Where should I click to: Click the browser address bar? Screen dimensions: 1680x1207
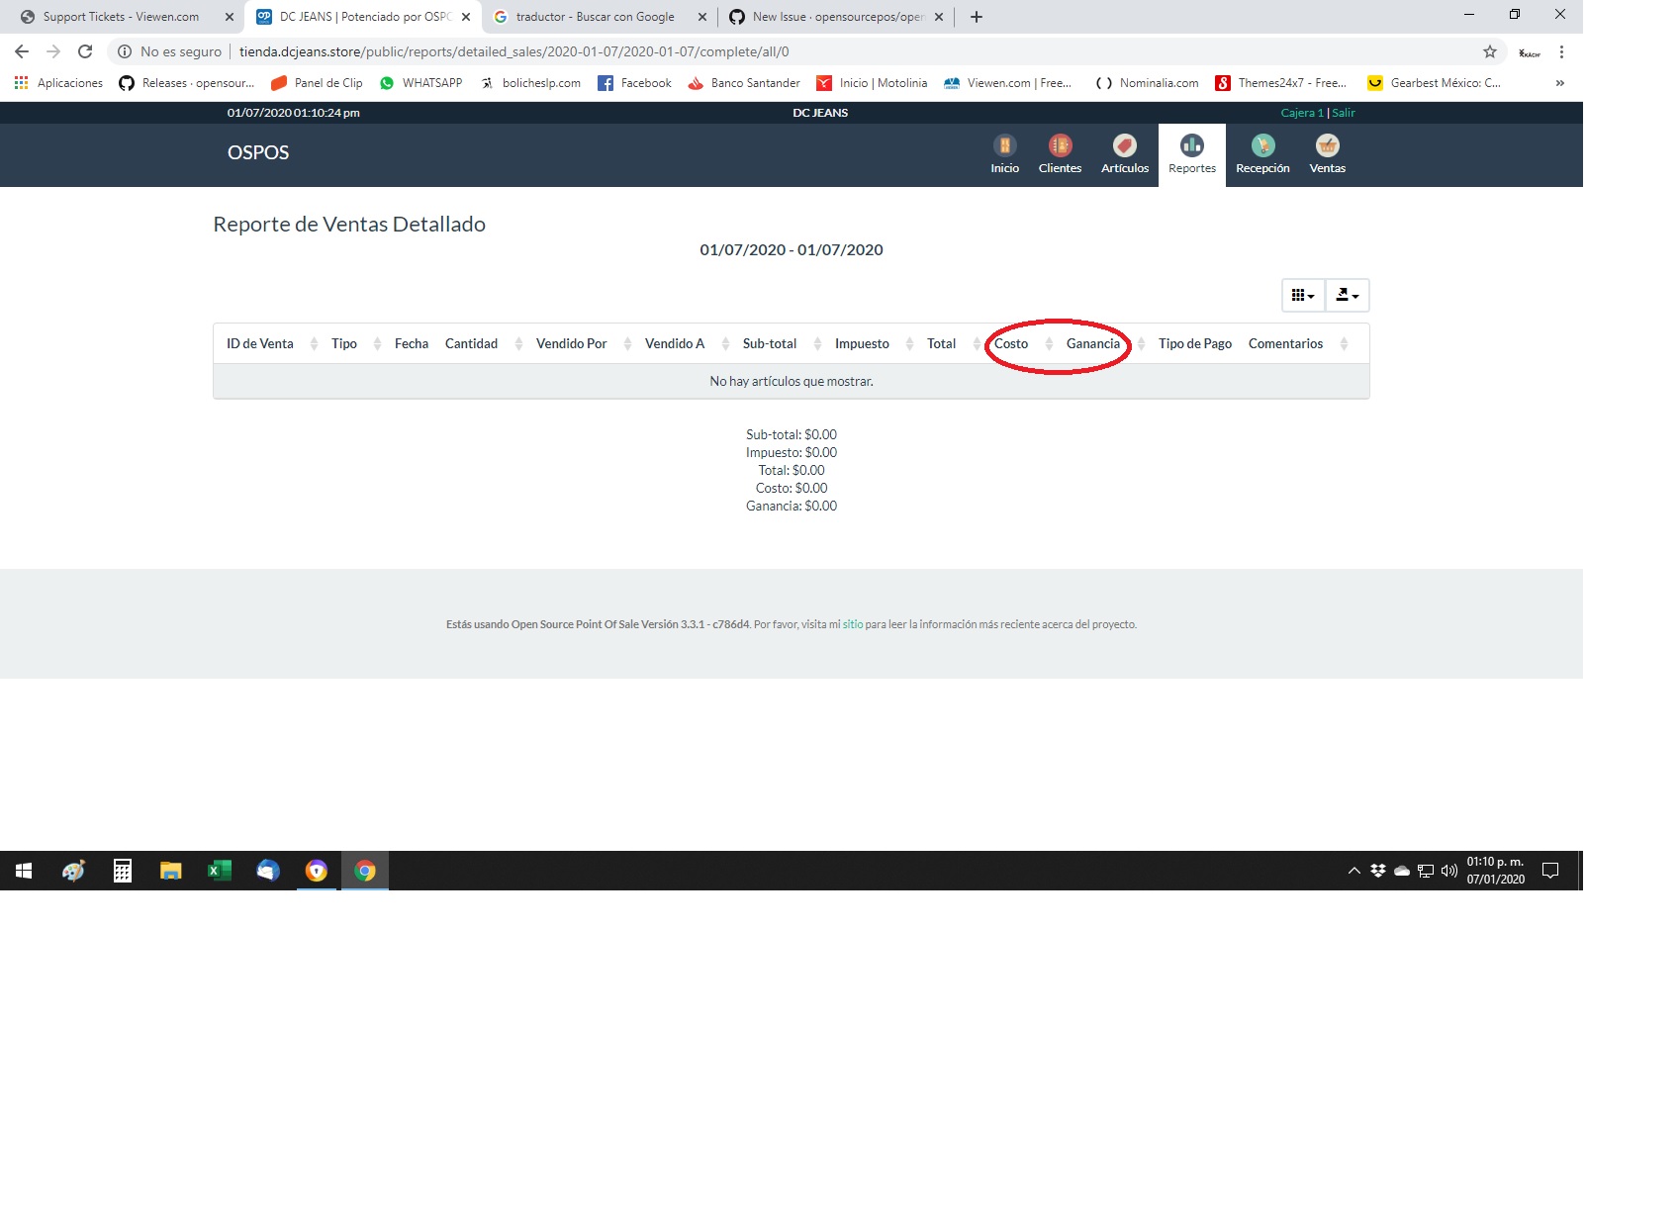pyautogui.click(x=693, y=51)
